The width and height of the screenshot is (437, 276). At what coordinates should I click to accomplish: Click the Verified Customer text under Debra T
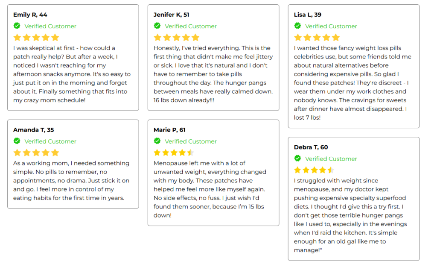(x=331, y=159)
